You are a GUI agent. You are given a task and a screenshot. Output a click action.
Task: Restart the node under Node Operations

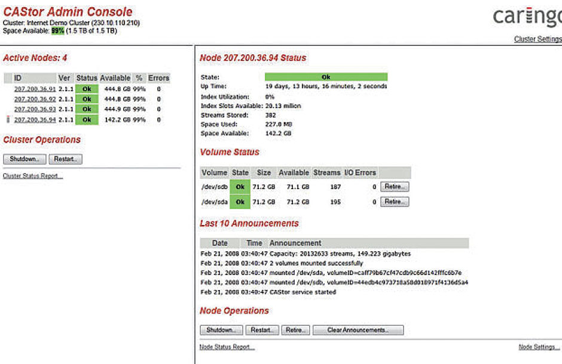tap(261, 330)
